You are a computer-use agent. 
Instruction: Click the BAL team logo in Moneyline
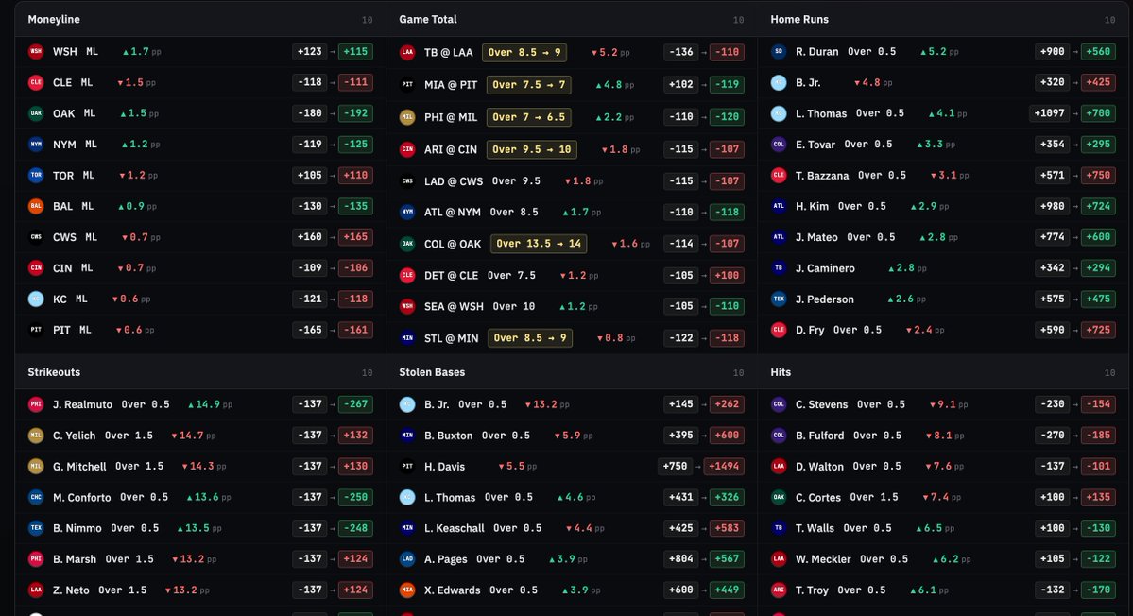click(x=35, y=207)
